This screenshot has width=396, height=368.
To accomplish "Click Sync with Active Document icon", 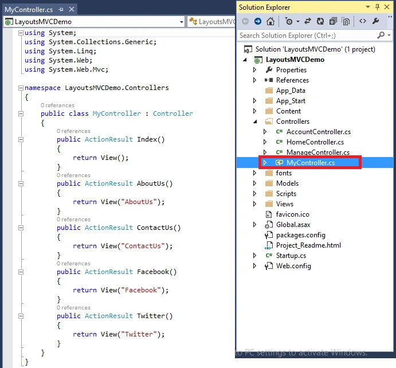I will [x=308, y=21].
